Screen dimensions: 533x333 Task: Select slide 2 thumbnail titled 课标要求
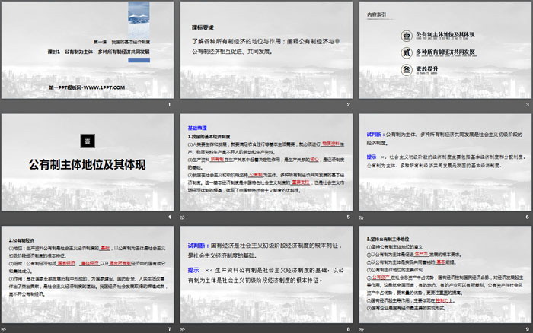266,50
